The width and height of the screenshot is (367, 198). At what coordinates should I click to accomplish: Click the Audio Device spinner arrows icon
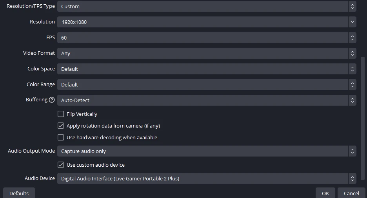[x=352, y=178]
